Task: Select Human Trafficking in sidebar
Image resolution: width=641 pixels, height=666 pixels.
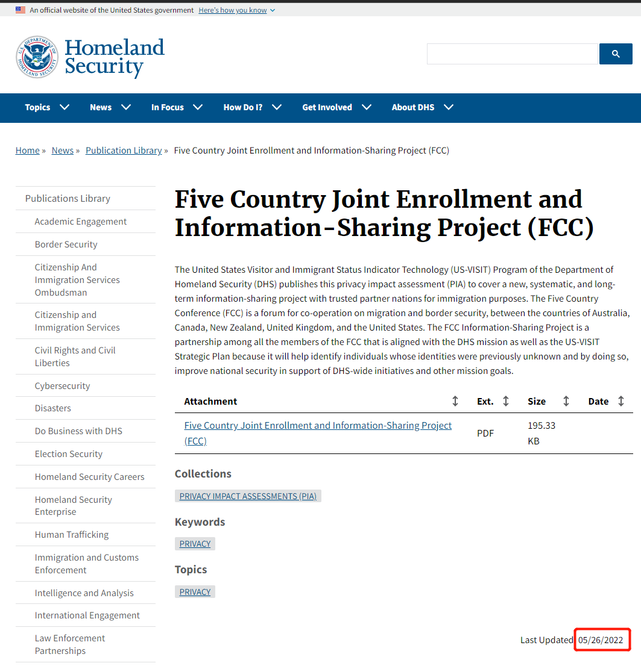Action: [72, 535]
